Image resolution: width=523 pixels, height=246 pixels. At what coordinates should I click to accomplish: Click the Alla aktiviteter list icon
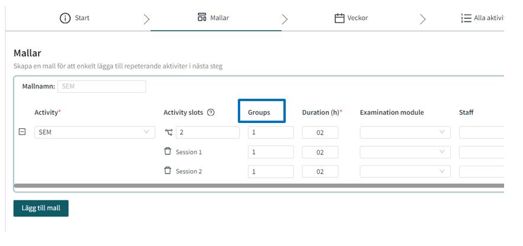click(x=466, y=18)
